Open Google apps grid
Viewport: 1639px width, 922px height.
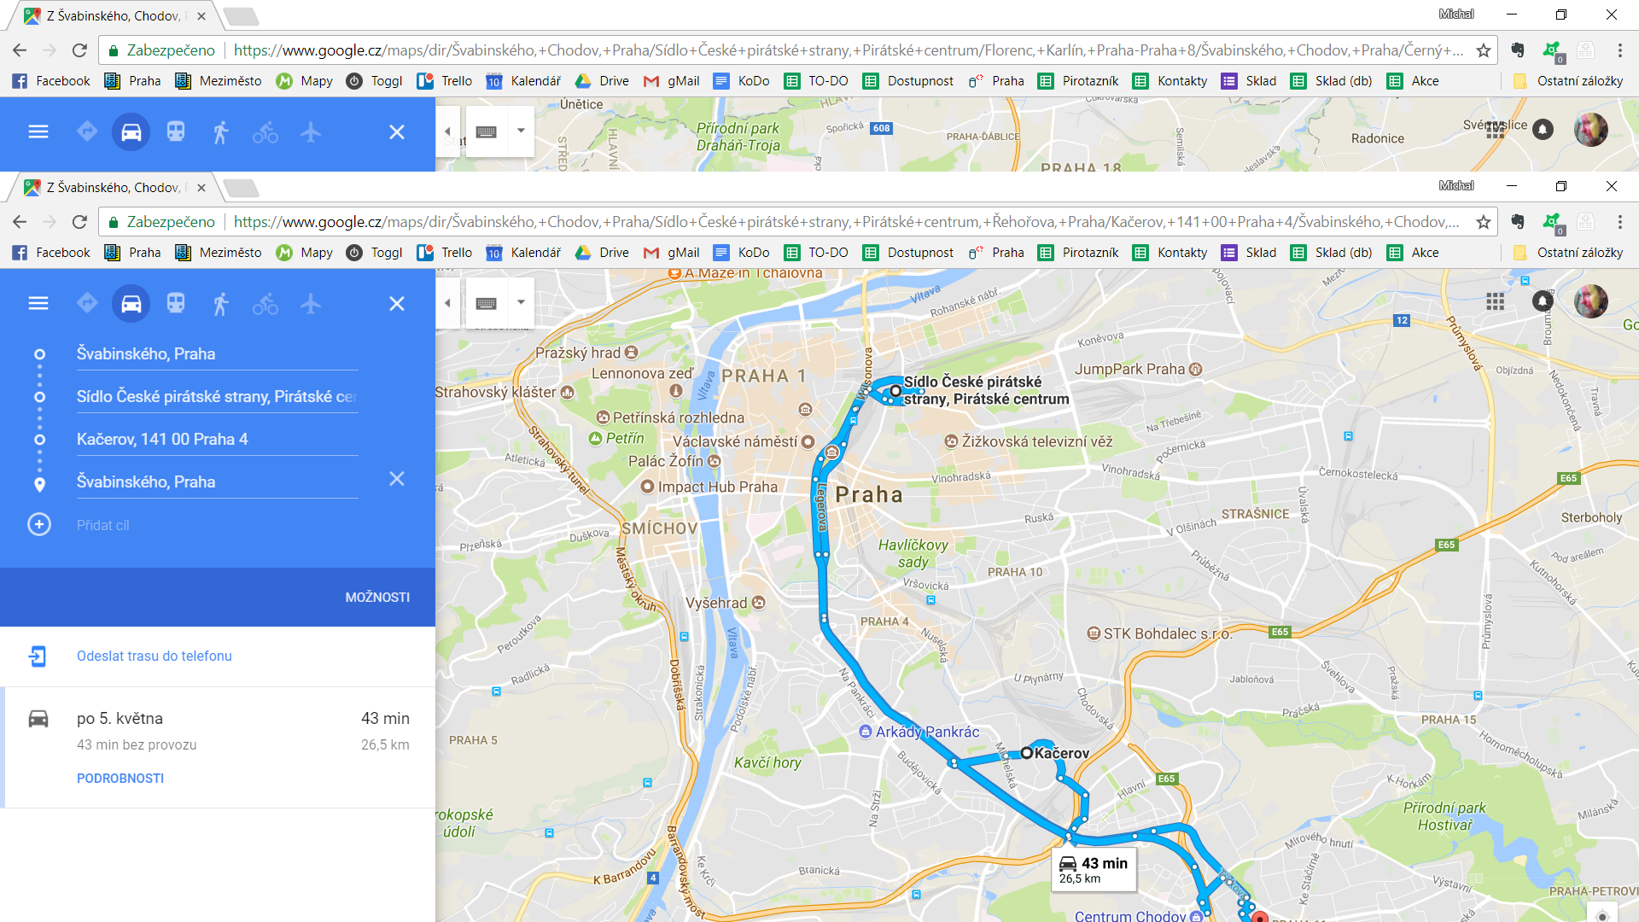[1495, 301]
